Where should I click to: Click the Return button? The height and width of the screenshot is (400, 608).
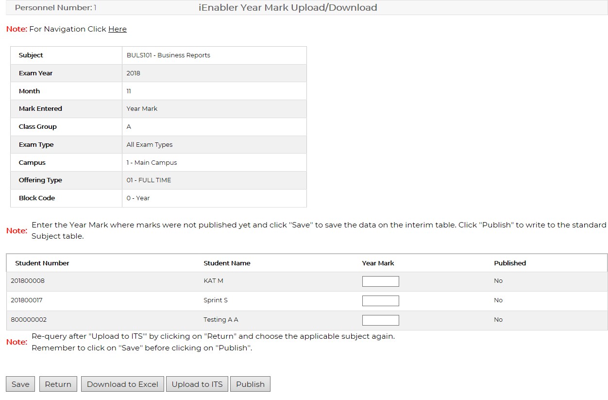[x=58, y=384]
